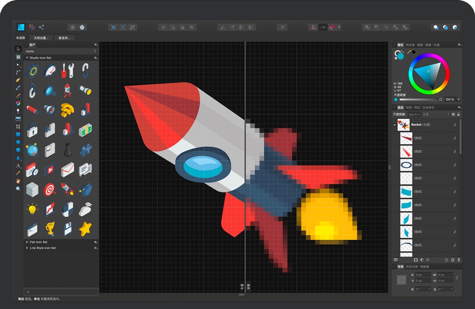Click the color picker eyedropper icon
The image size is (475, 309).
click(409, 52)
